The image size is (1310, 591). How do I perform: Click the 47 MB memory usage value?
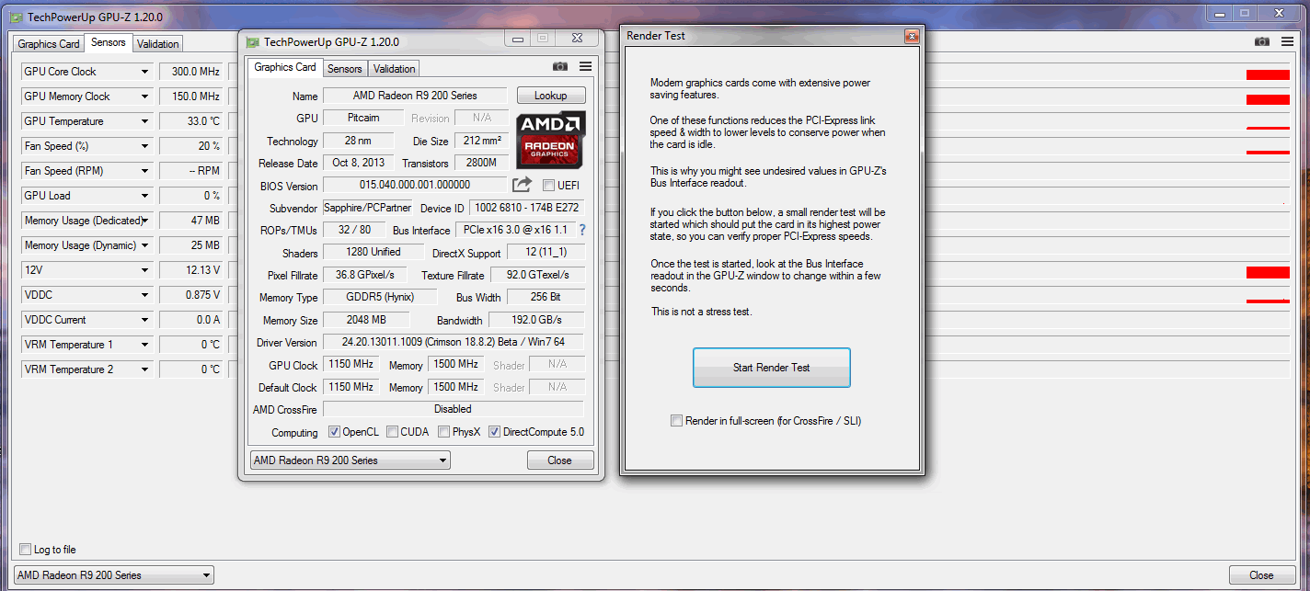pyautogui.click(x=191, y=221)
